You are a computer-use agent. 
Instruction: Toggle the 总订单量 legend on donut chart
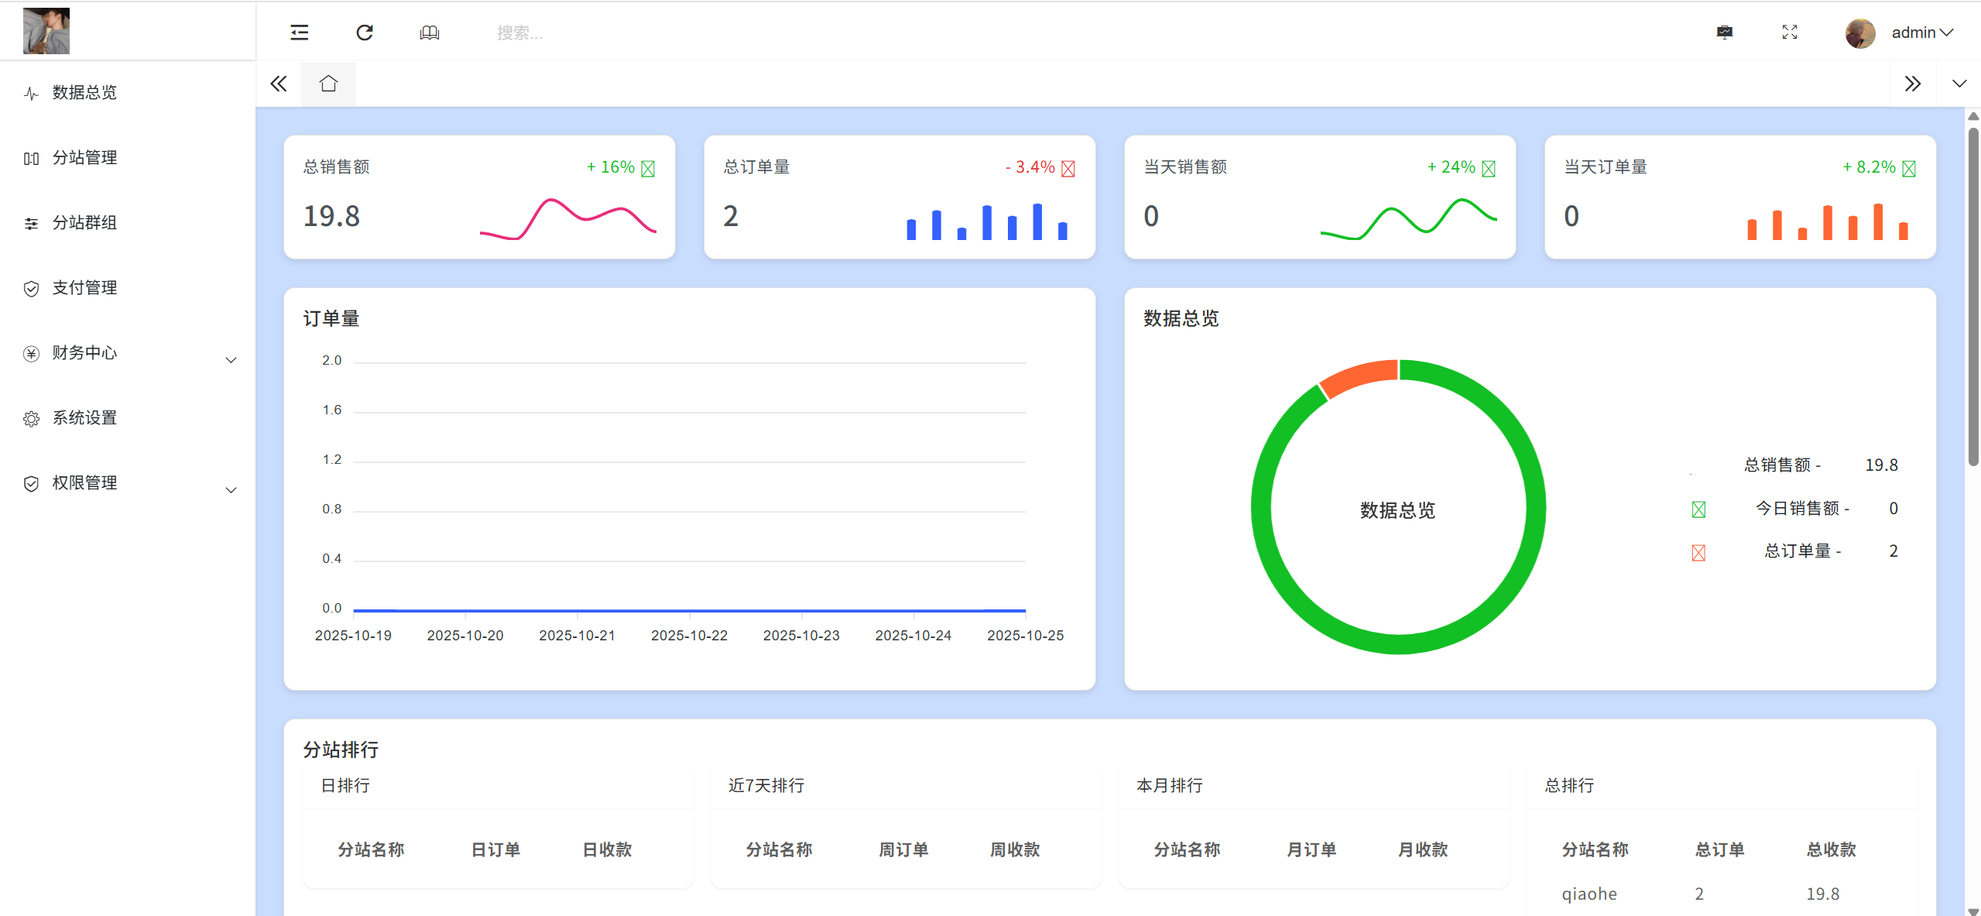[x=1697, y=552]
